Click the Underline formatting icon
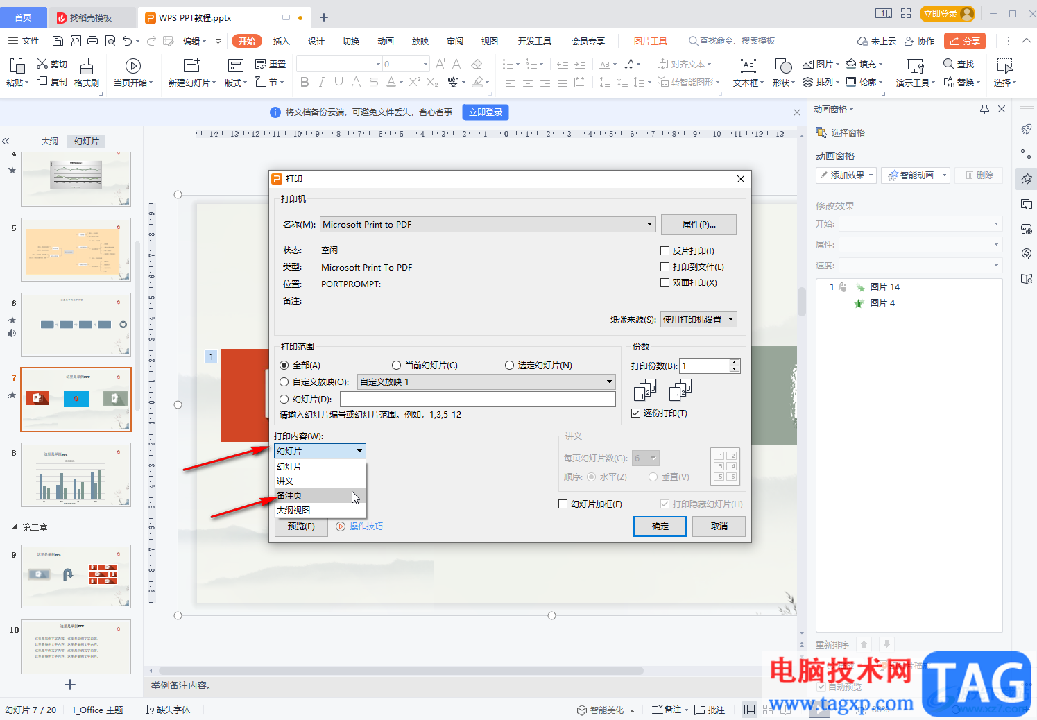Viewport: 1037px width, 720px height. click(x=338, y=83)
